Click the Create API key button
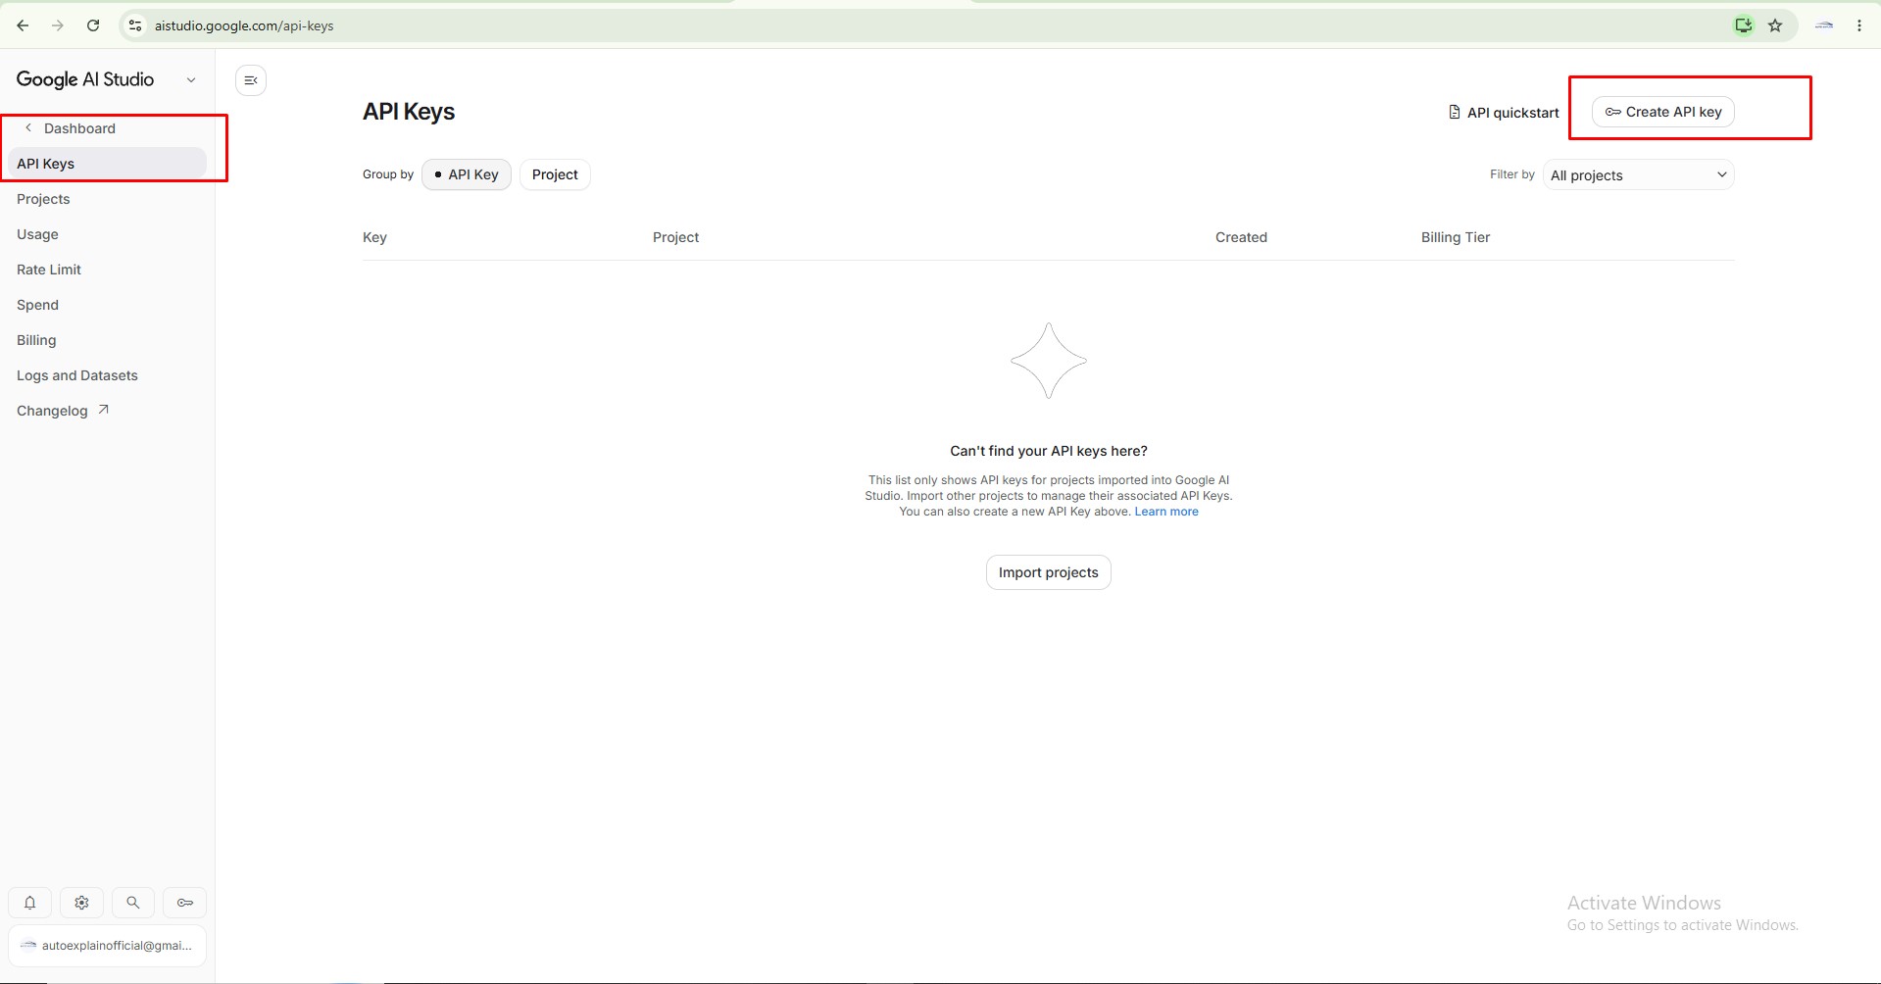Screen dimensions: 1881x984 1662,112
